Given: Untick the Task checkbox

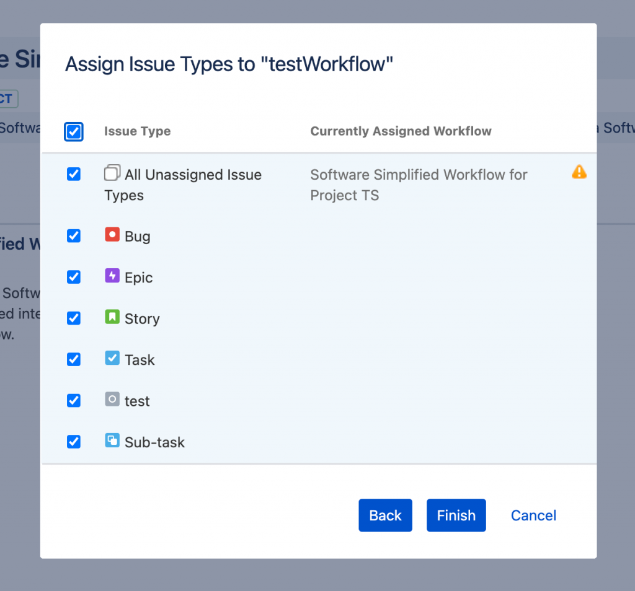Looking at the screenshot, I should click(74, 359).
